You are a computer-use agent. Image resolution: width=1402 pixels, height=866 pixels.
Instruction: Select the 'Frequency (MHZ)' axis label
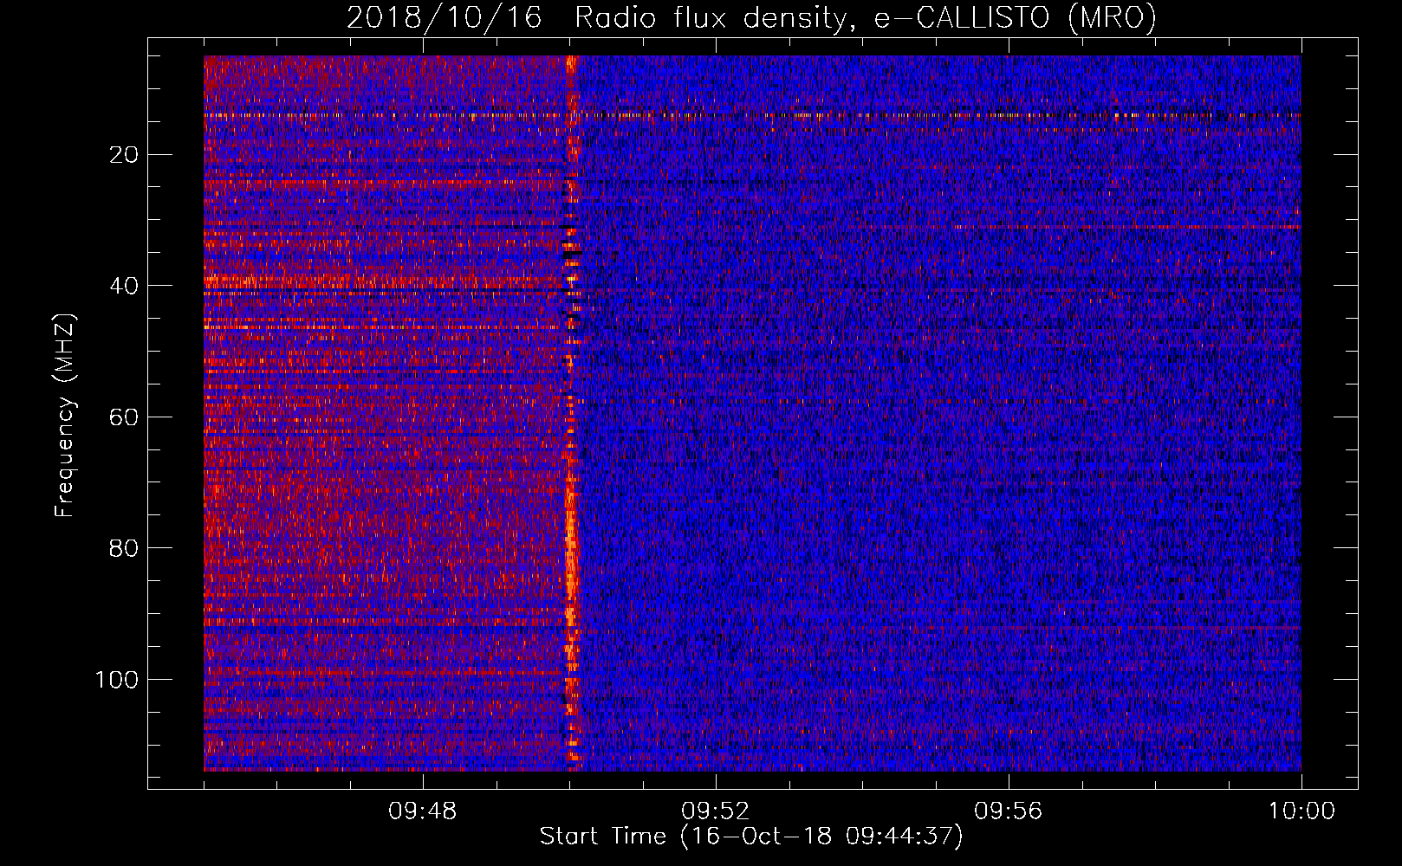pos(65,416)
